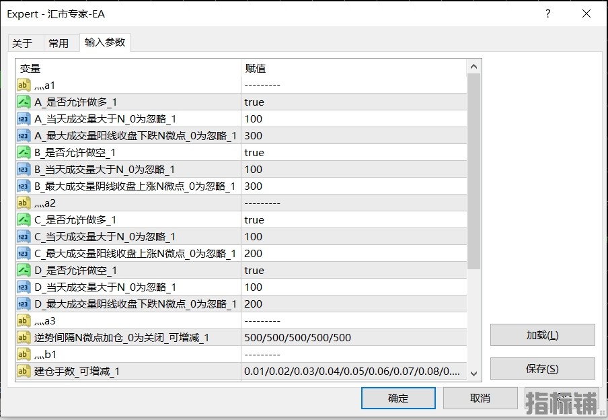Confirm with the 确定 button
Viewport: 608px width, 420px height.
tap(398, 398)
